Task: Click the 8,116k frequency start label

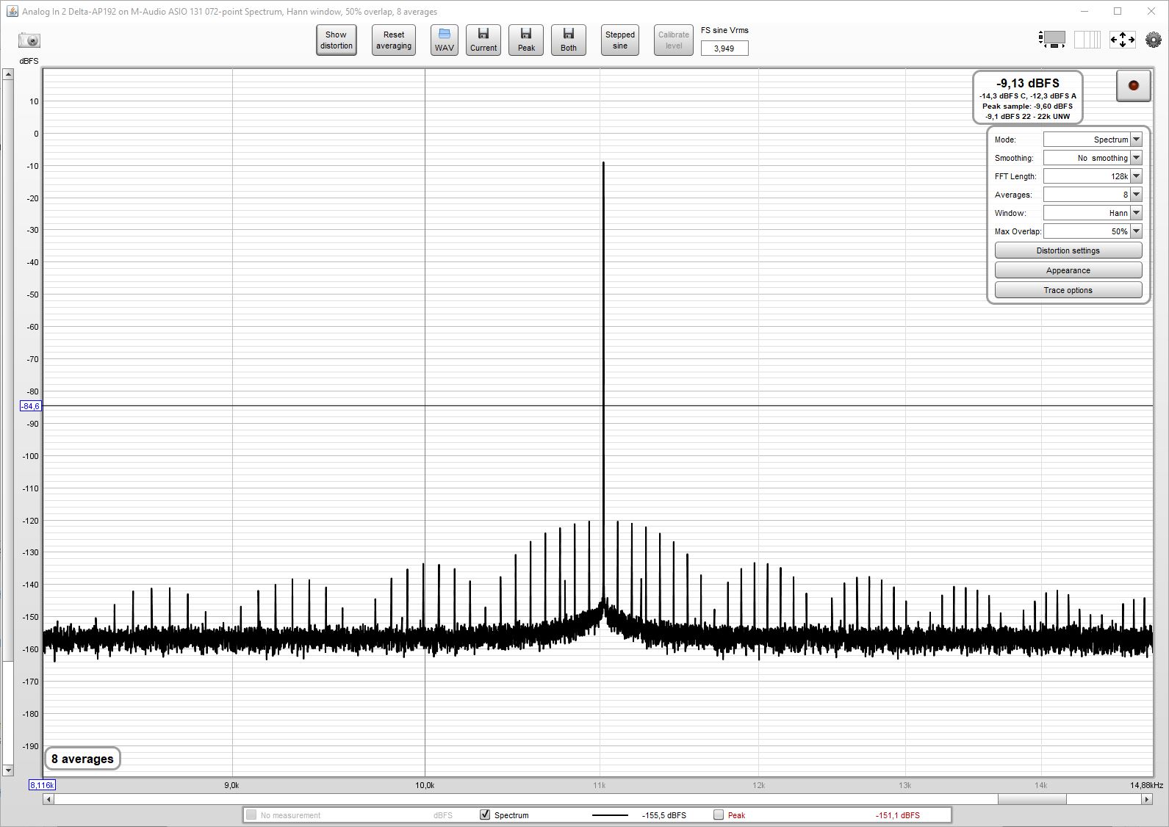Action: click(x=43, y=785)
